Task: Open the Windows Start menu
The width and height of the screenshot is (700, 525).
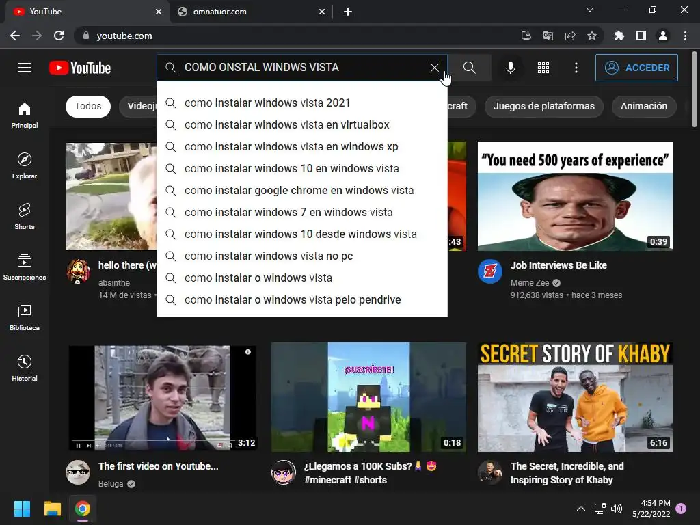Action: (x=22, y=509)
